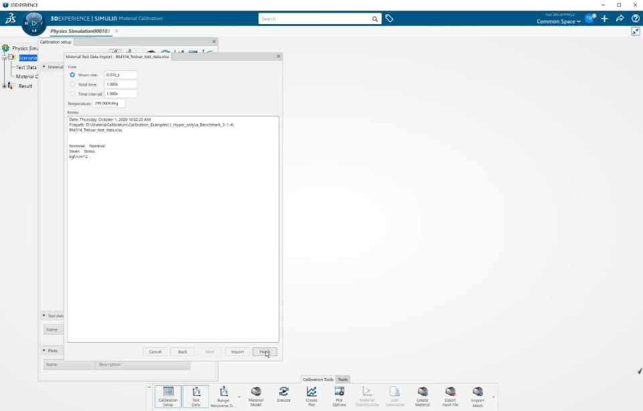This screenshot has width=643, height=411.
Task: Click the search magnifier icon
Action: (374, 19)
